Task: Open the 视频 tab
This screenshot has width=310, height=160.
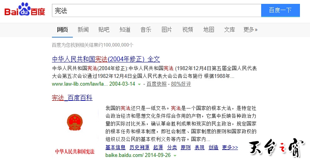Action: coord(188,30)
